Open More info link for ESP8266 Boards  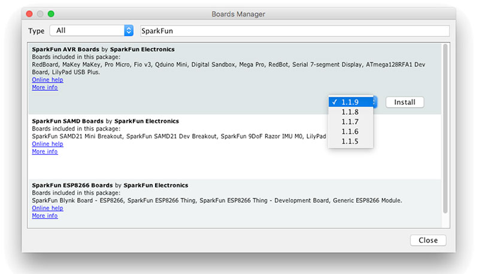point(45,216)
